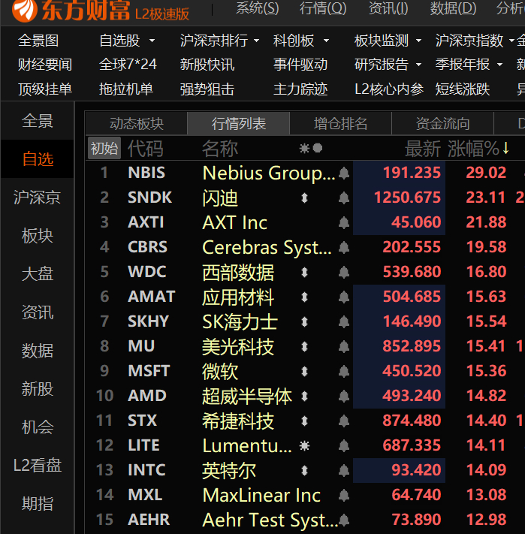Click the alert bell for AMD row
This screenshot has height=534, width=525.
[x=344, y=396]
